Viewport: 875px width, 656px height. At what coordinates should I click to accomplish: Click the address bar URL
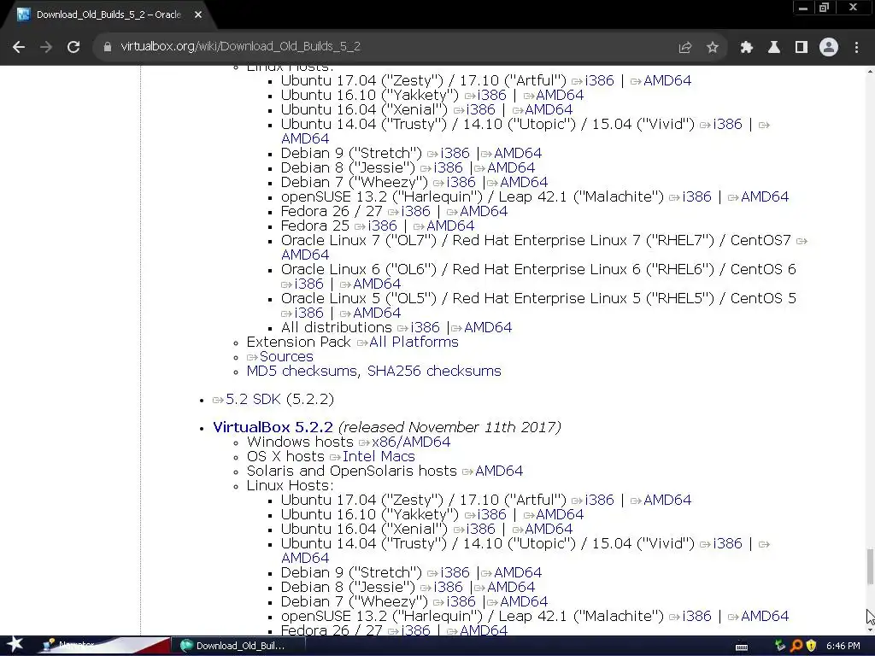(x=240, y=46)
